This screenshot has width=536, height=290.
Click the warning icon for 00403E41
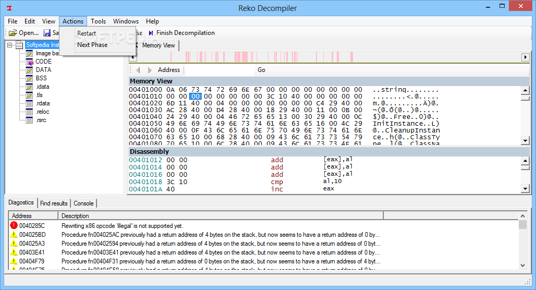tap(14, 252)
